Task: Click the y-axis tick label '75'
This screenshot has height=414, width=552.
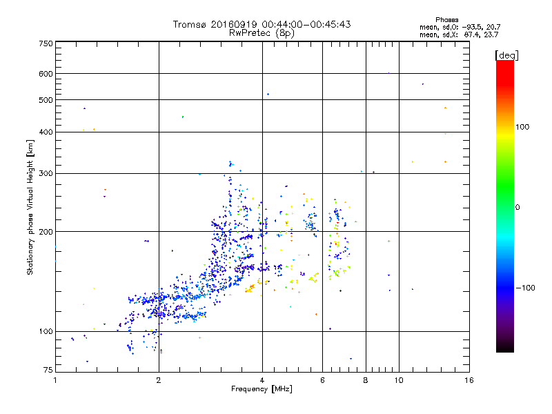Action: point(48,370)
